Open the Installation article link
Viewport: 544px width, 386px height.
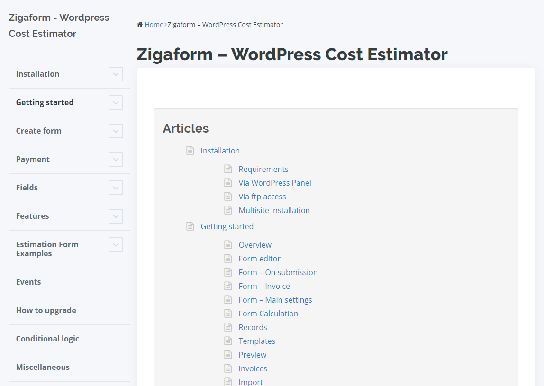tap(220, 151)
